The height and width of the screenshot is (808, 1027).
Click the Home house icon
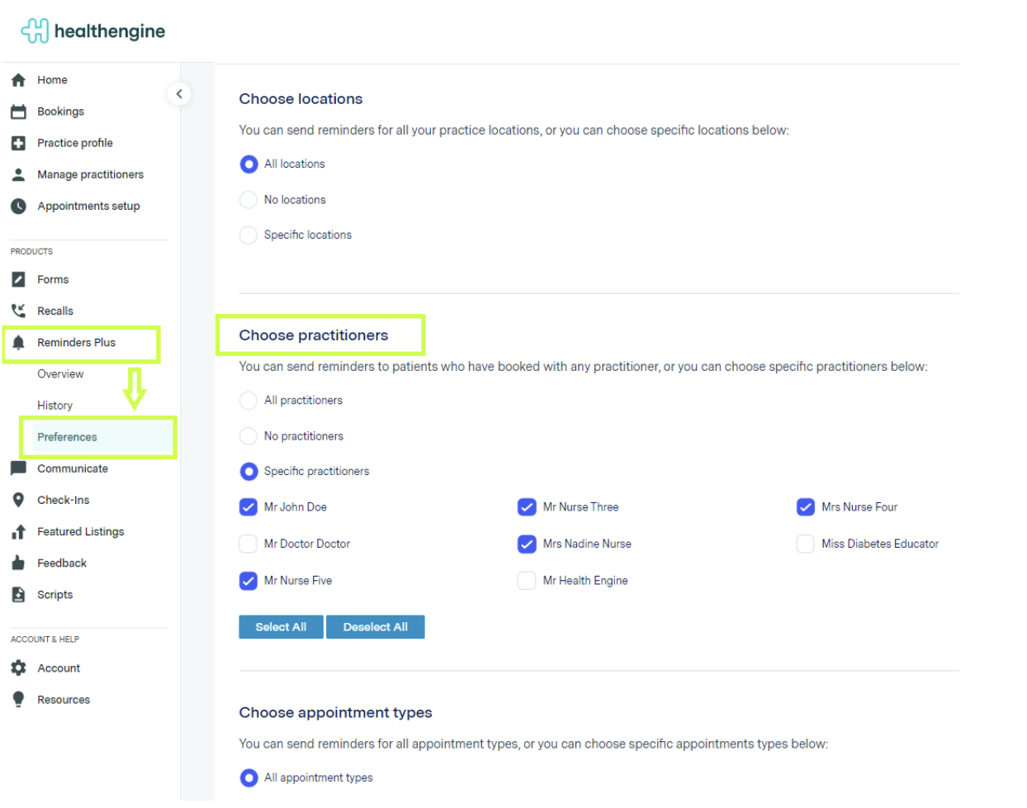[x=18, y=80]
